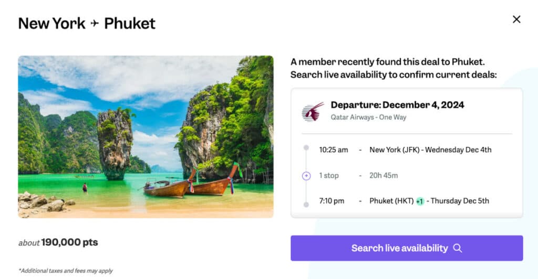
Task: Select the 10:25 am departure time
Action: pos(334,150)
